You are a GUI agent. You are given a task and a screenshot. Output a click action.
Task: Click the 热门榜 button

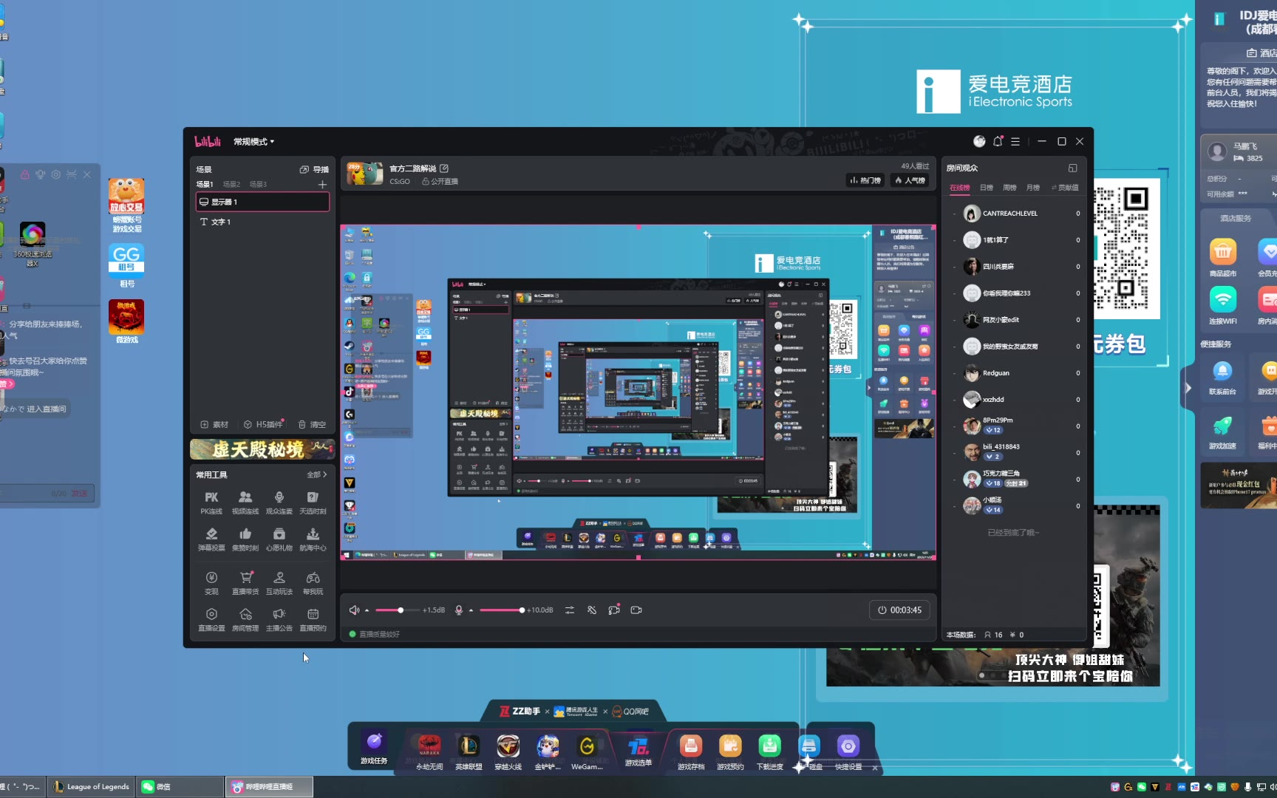[x=865, y=180]
